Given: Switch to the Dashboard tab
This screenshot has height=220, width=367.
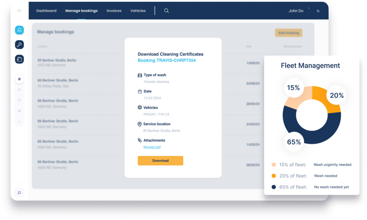Looking at the screenshot, I should [x=46, y=11].
